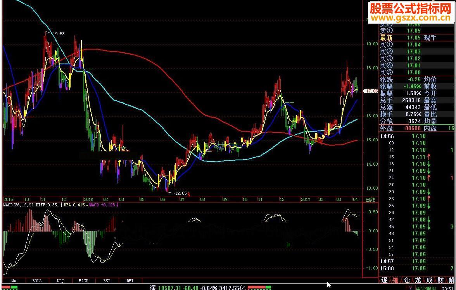Click the www.gszx.com.cn website link
Viewport: 456px width, 290px height.
(409, 18)
